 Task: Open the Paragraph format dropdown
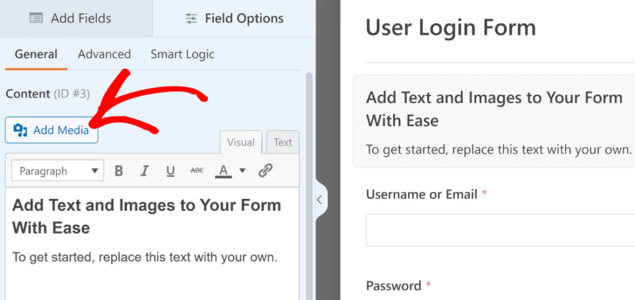point(58,171)
